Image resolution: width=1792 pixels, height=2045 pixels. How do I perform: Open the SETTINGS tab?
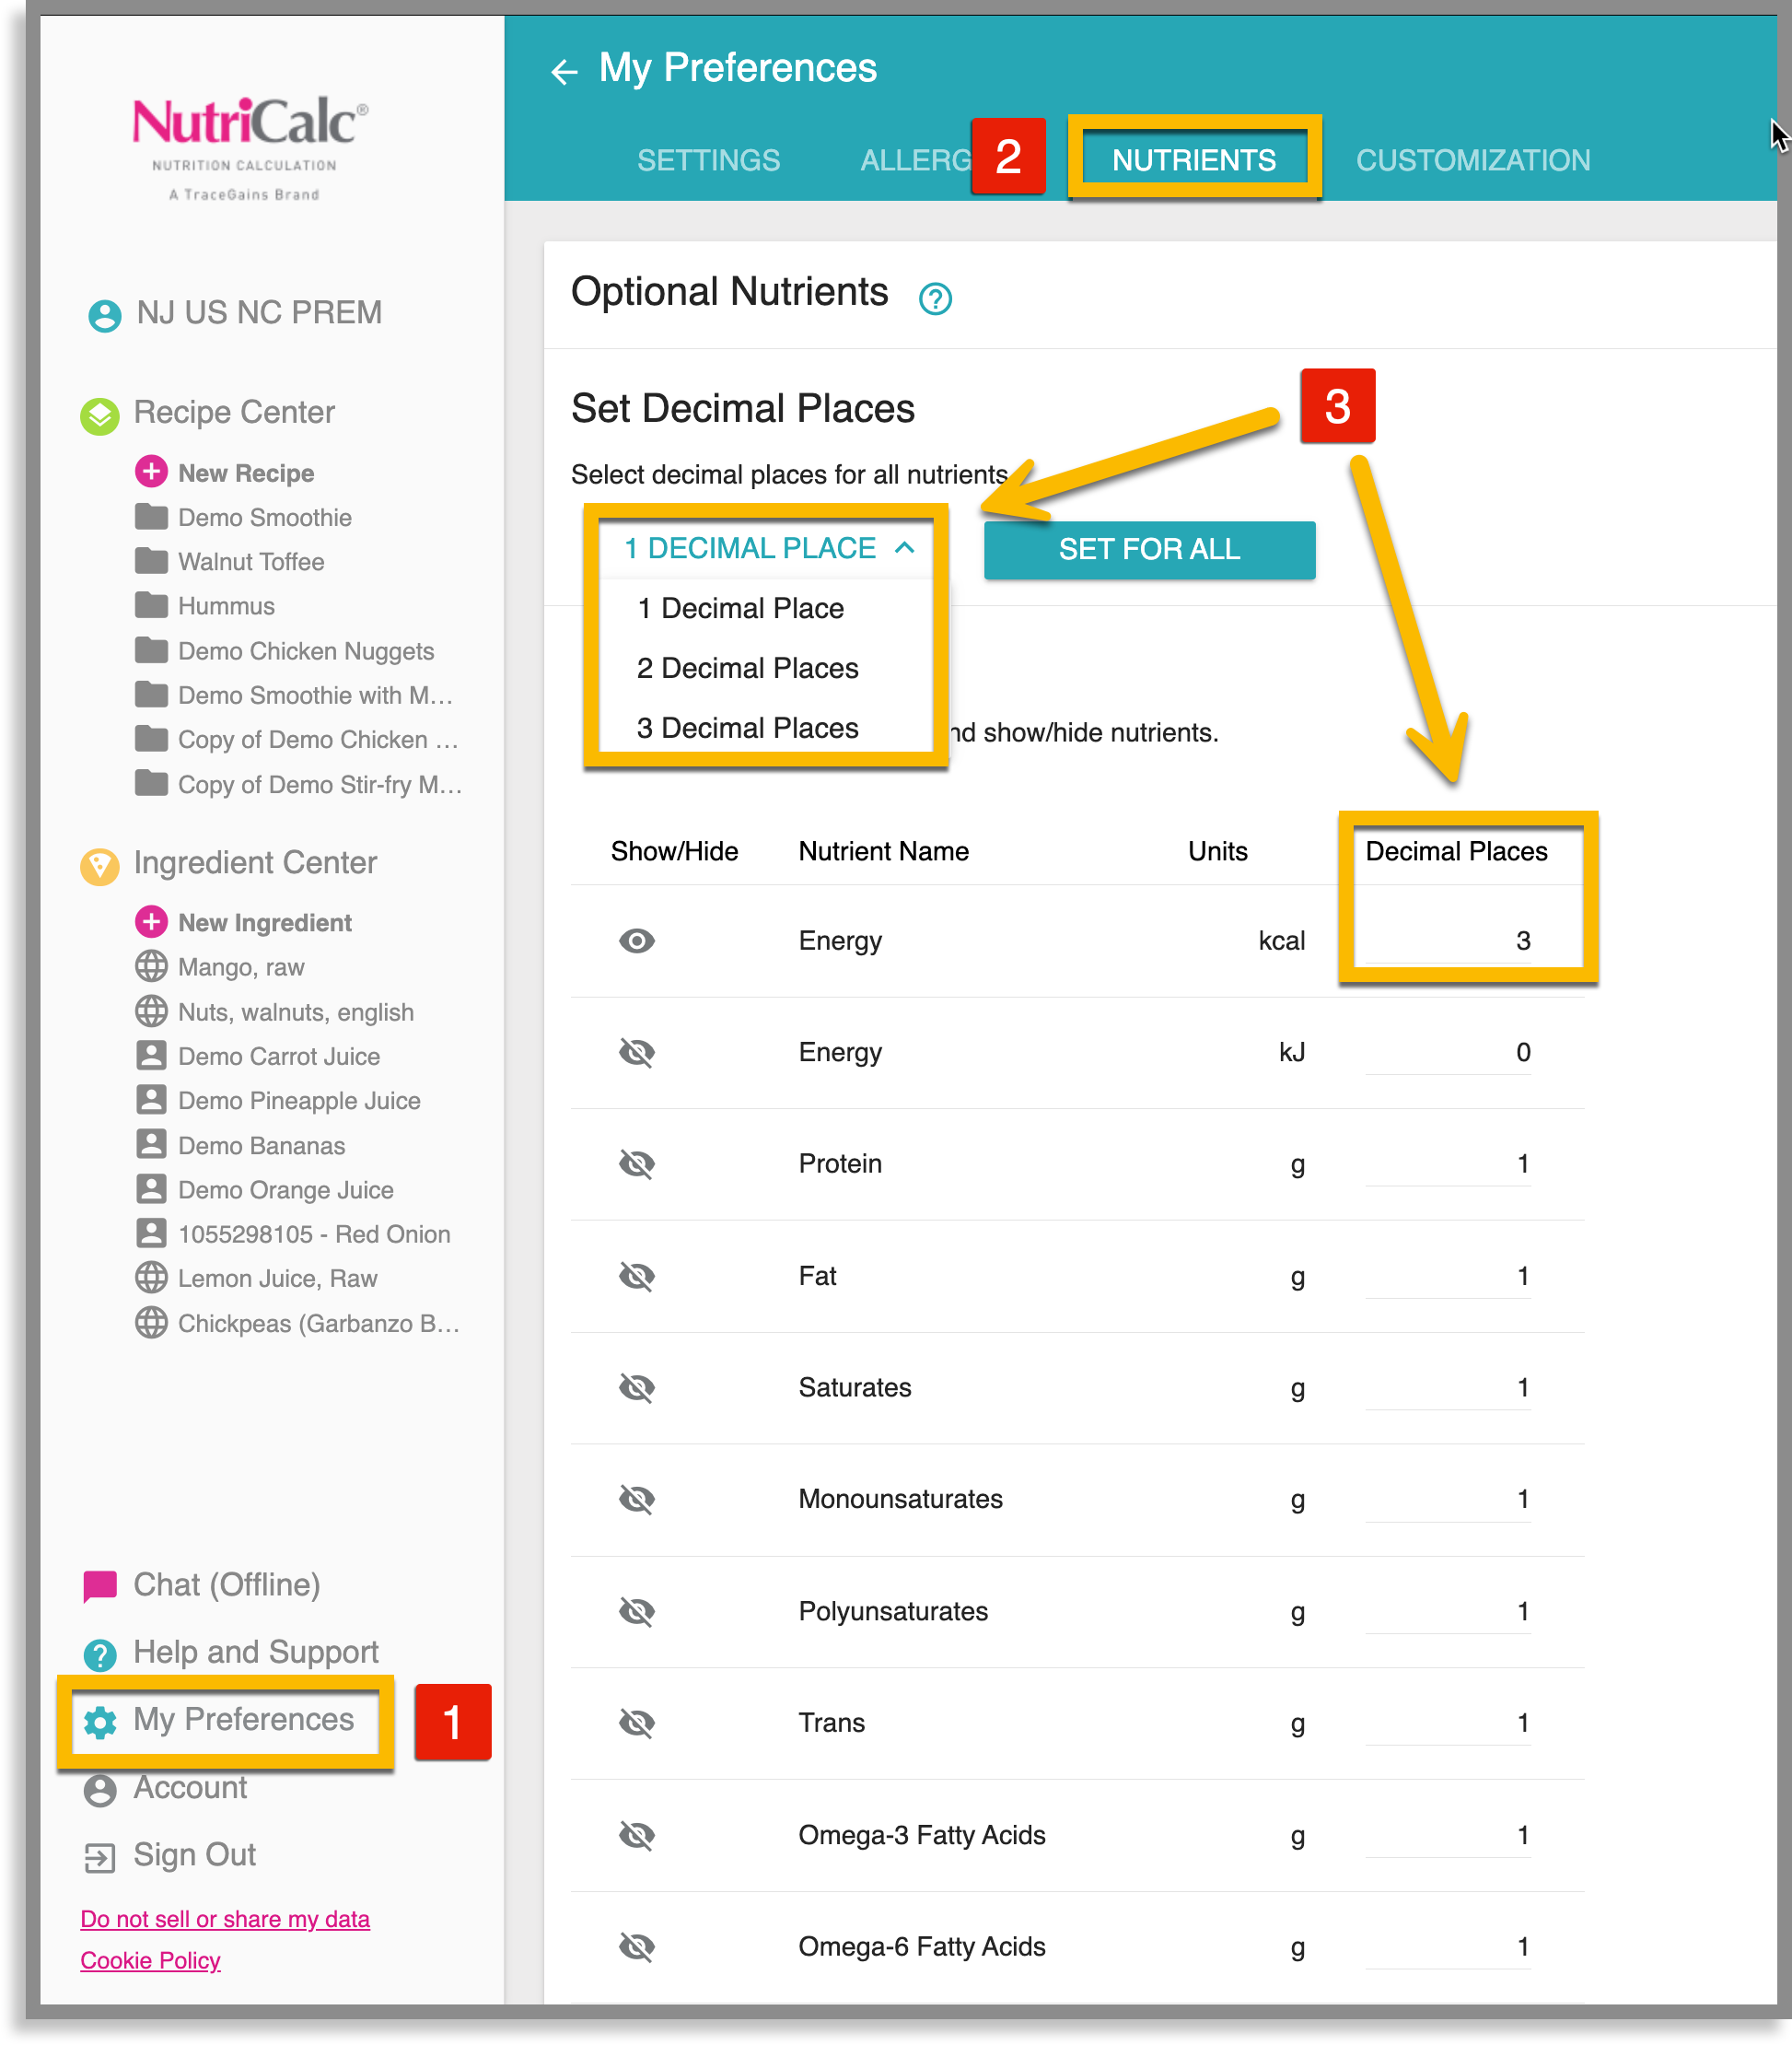pyautogui.click(x=709, y=159)
